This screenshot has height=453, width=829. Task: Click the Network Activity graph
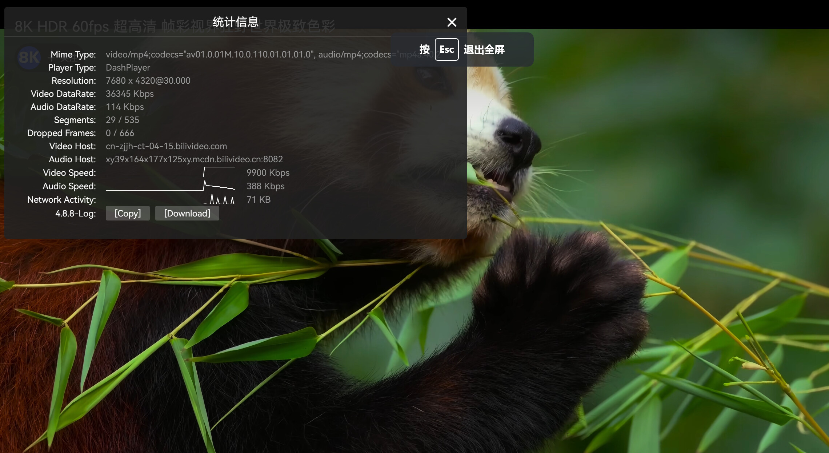(x=170, y=199)
